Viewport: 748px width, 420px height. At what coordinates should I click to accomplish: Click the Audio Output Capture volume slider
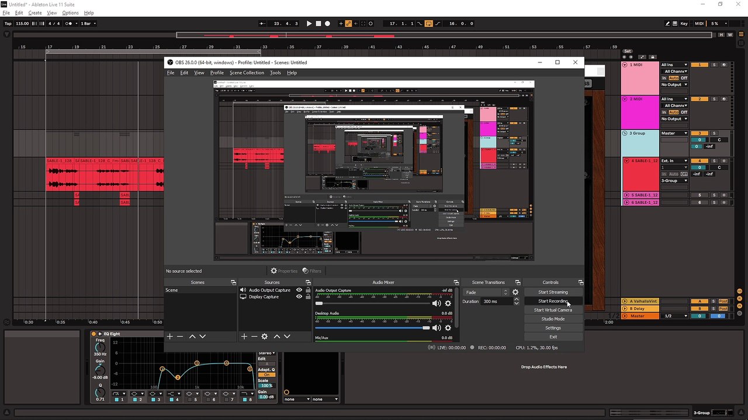372,303
